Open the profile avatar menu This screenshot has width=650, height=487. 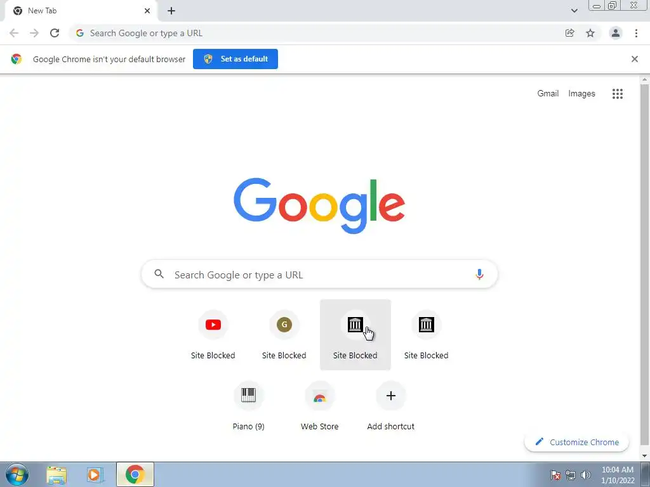pos(616,33)
